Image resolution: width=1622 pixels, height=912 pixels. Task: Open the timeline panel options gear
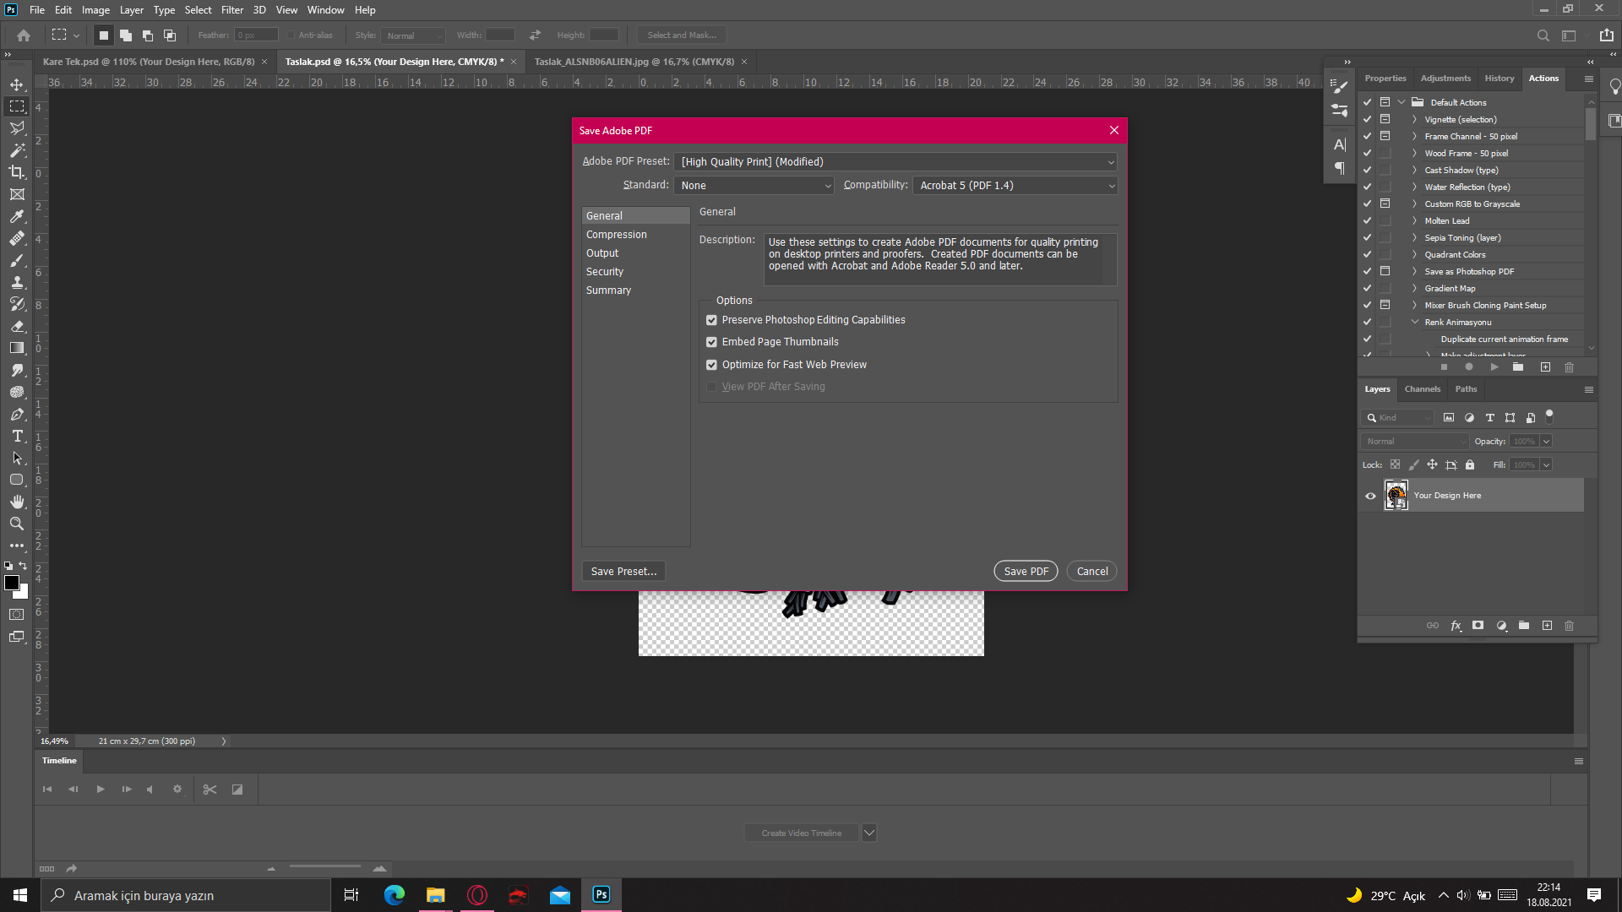pyautogui.click(x=178, y=789)
